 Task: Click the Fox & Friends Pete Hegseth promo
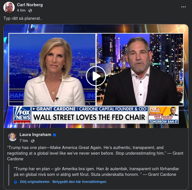(163, 115)
